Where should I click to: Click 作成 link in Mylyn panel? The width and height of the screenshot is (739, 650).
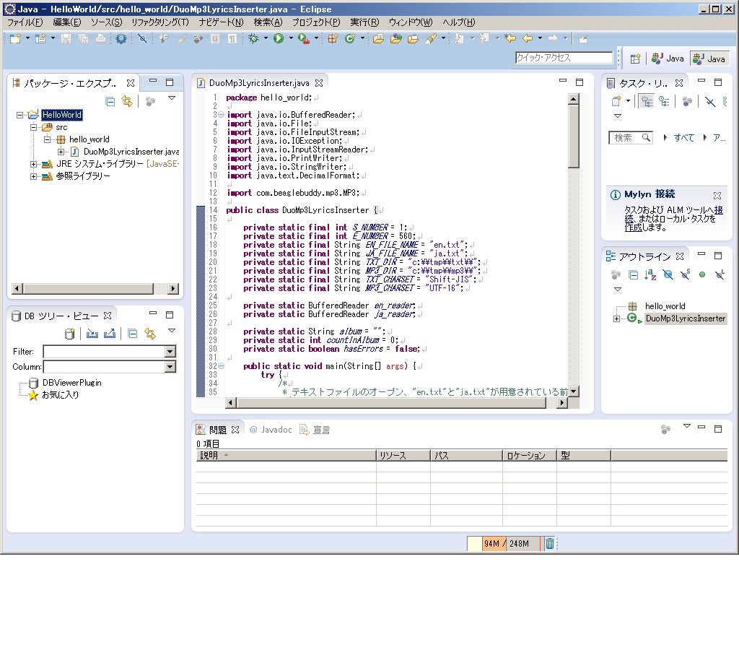(x=634, y=227)
